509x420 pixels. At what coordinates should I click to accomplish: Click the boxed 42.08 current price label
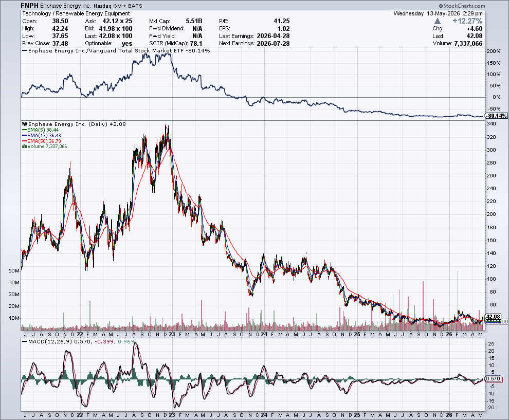pos(494,317)
